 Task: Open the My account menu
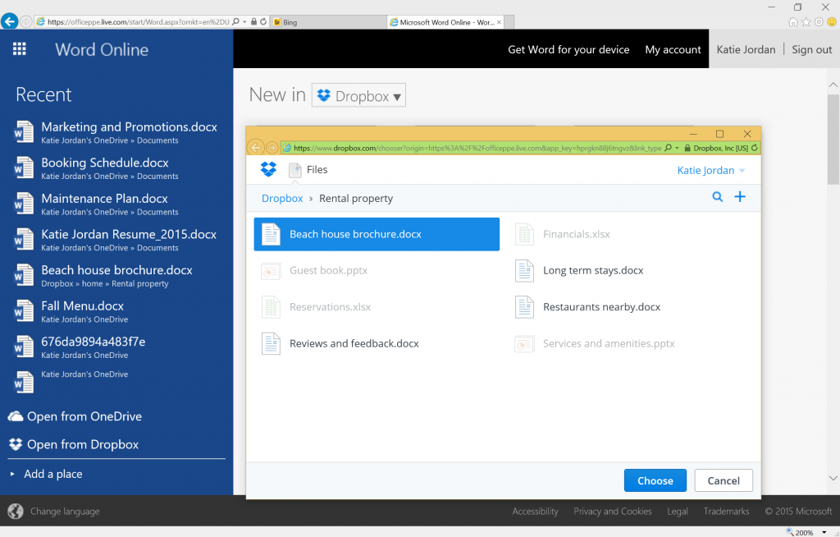click(673, 49)
